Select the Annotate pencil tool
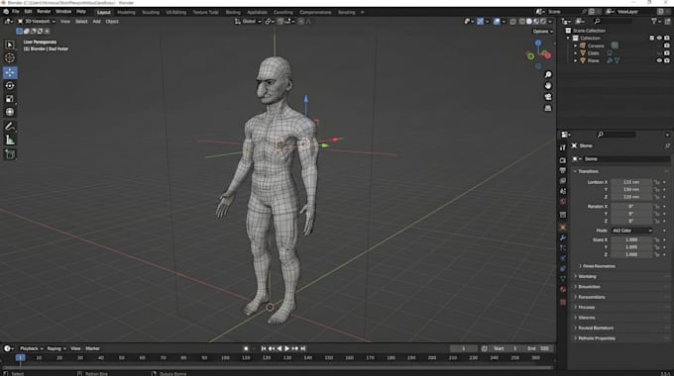Screen dimensions: 674x376 [10, 127]
